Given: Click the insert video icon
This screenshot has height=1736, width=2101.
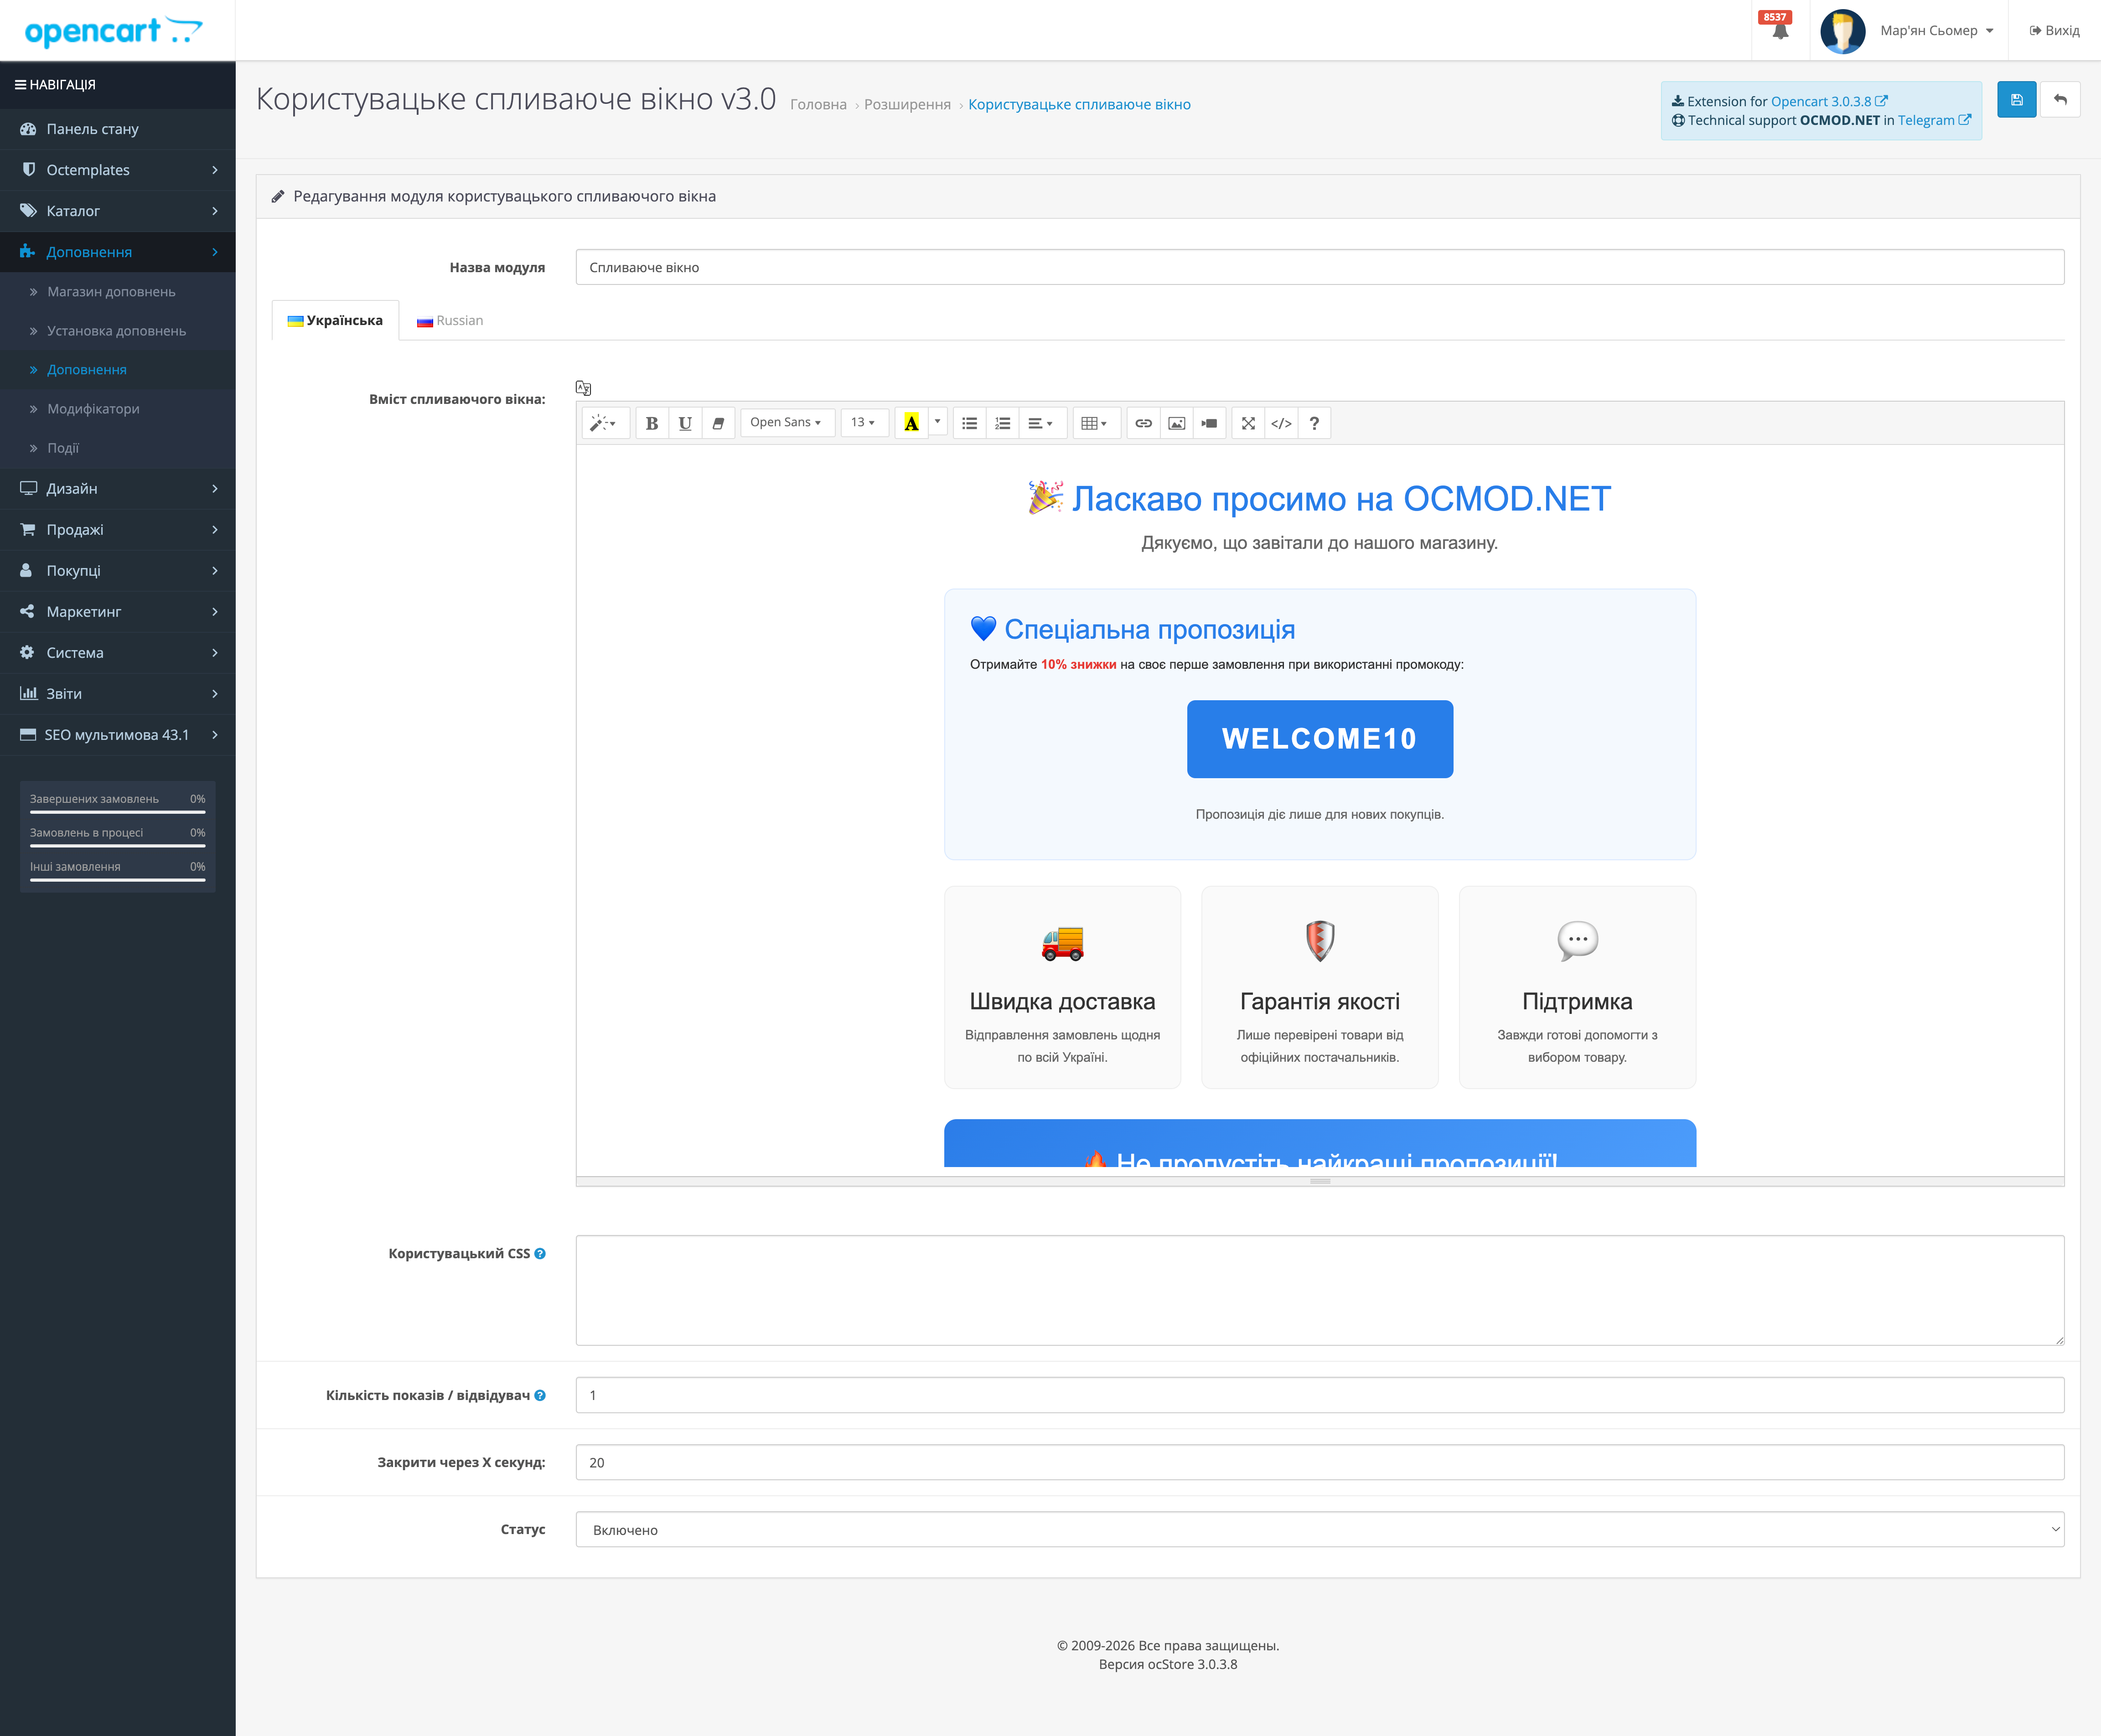Looking at the screenshot, I should [1210, 423].
